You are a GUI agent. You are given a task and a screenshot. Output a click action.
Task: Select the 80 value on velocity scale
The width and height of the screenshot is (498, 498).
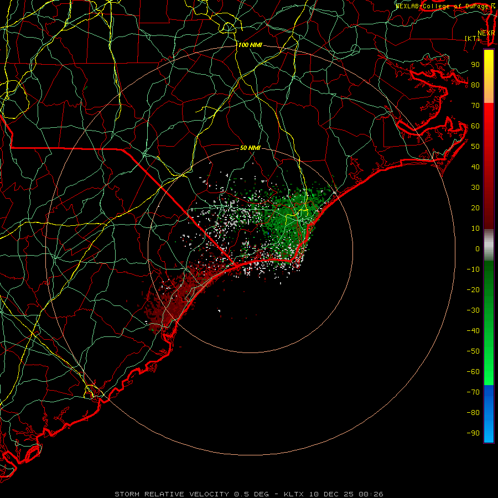475,85
